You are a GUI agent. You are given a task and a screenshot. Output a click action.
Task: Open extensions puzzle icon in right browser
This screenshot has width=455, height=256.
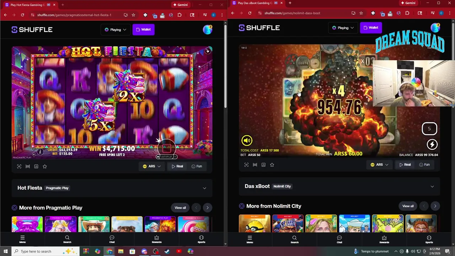pyautogui.click(x=407, y=13)
